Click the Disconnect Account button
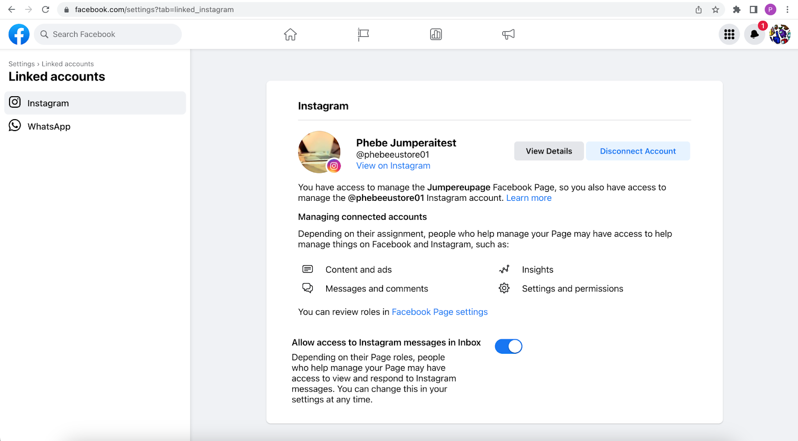 pos(638,151)
